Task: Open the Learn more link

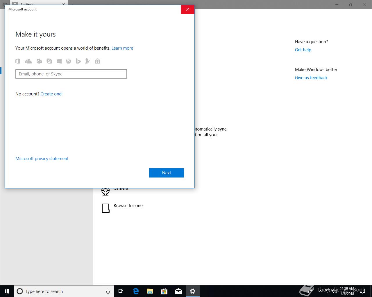Action: coord(122,48)
